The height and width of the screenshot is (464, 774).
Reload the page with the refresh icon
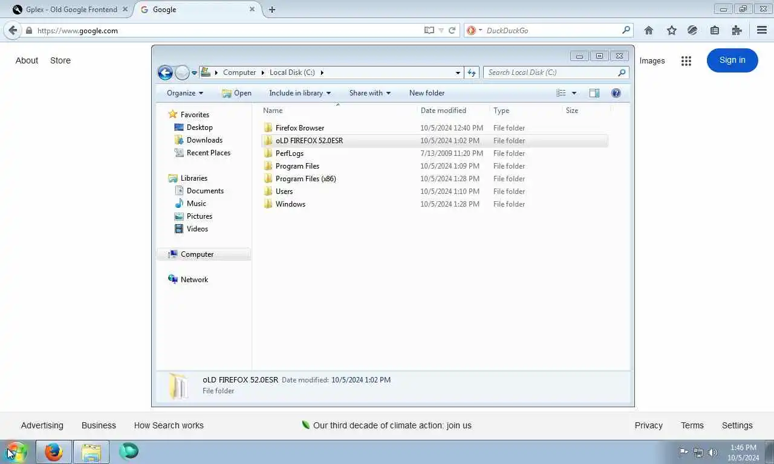(x=452, y=30)
